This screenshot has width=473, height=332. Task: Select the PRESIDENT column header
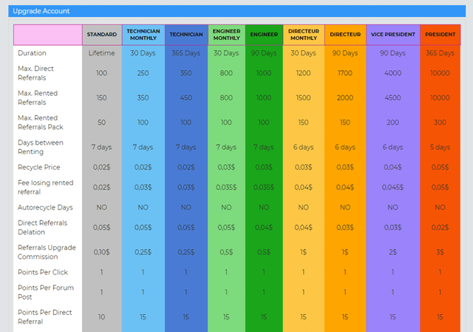pos(440,35)
